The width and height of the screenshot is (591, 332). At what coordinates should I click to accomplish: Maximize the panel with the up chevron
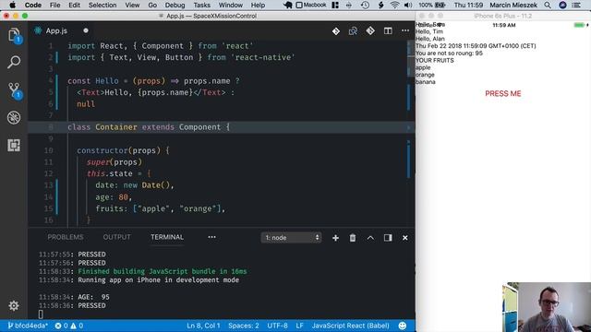(370, 238)
